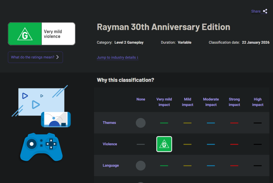The width and height of the screenshot is (273, 183).
Task: Click the black High impact dash in Language row
Action: point(258,165)
